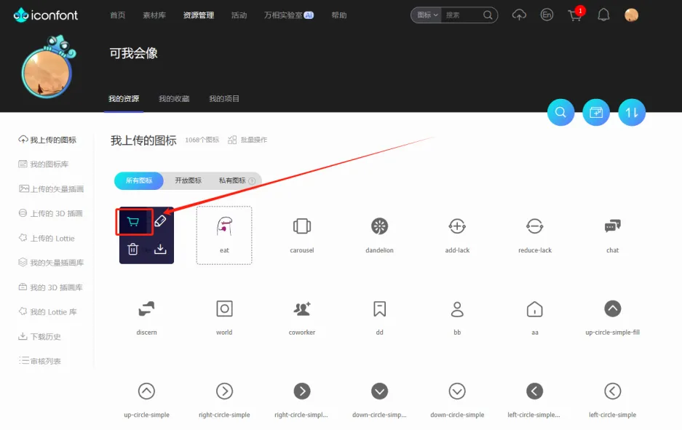Download the hovered icon

click(x=160, y=249)
